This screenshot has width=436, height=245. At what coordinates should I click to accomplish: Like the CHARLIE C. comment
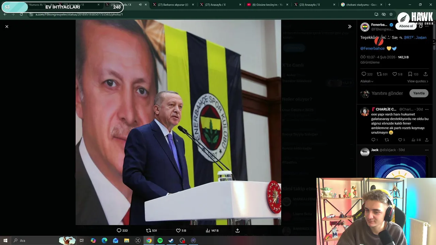pos(402,140)
